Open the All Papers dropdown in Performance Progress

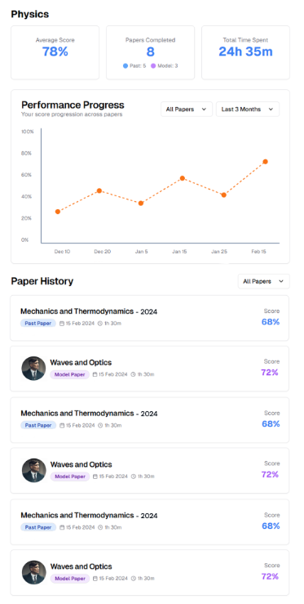pos(187,110)
